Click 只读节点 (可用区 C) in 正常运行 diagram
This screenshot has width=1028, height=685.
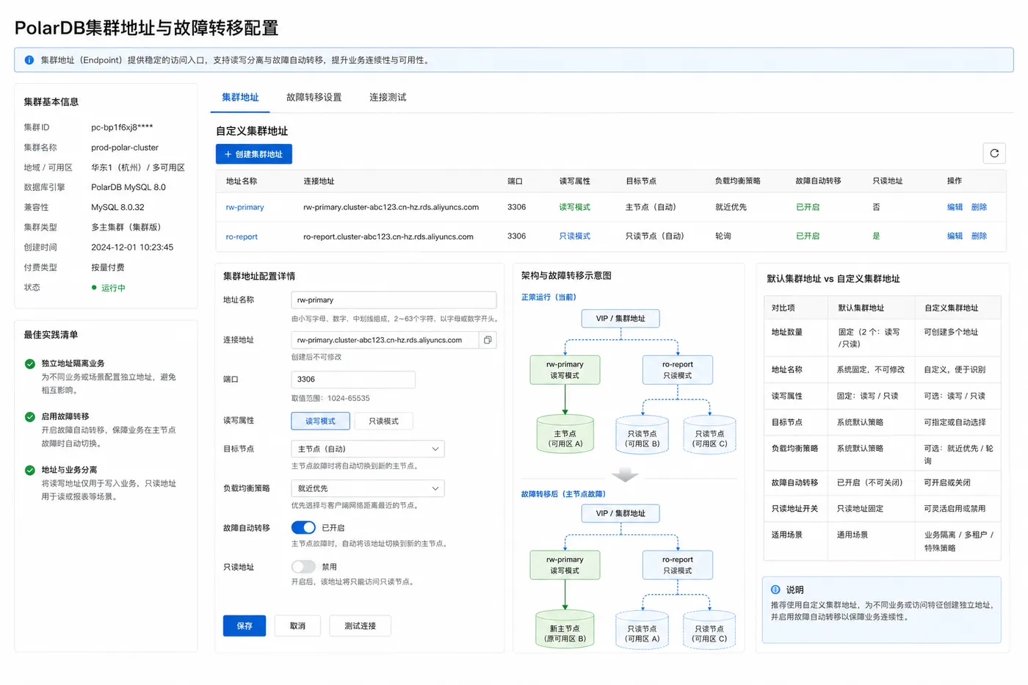[709, 434]
